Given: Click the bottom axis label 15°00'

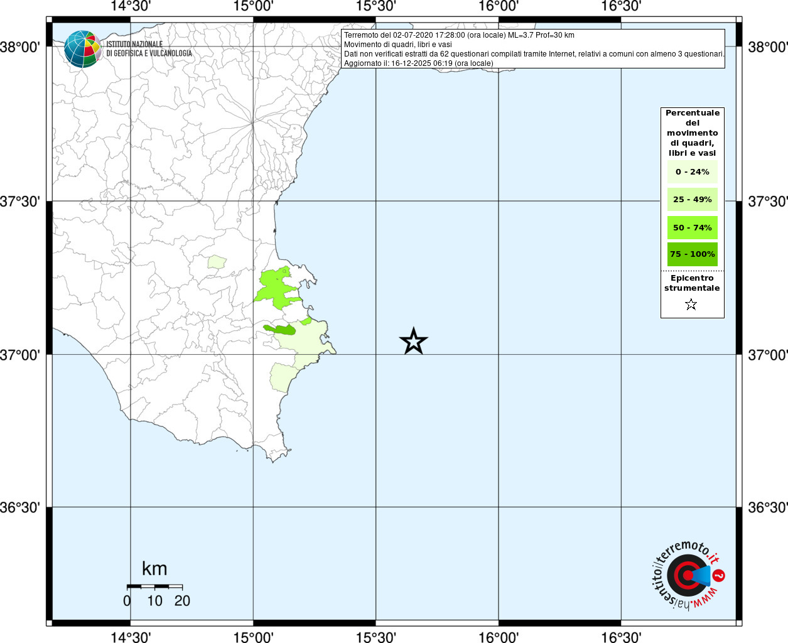Looking at the screenshot, I should point(253,637).
